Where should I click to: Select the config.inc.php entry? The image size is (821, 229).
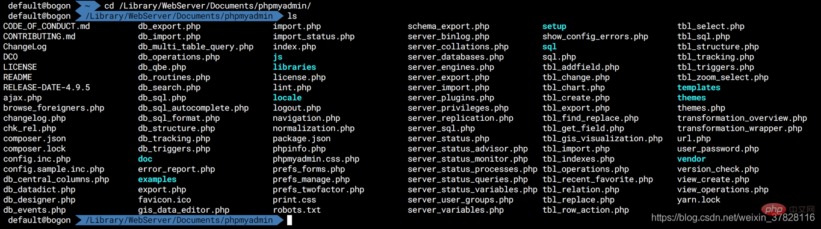[x=37, y=159]
